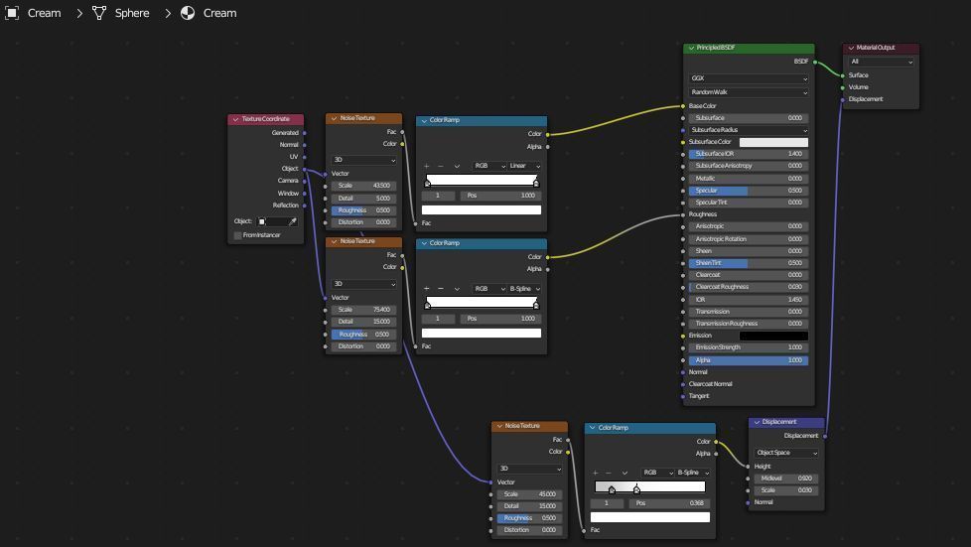Click the Clearcoat Roughness slider

[749, 288]
